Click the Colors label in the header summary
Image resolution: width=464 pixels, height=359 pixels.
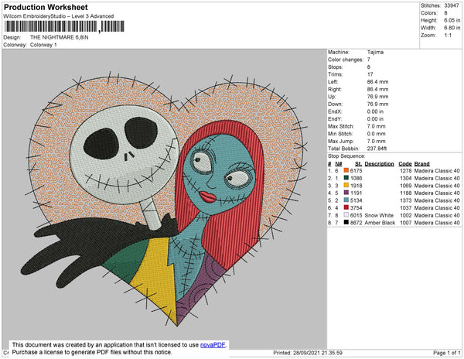pyautogui.click(x=429, y=13)
